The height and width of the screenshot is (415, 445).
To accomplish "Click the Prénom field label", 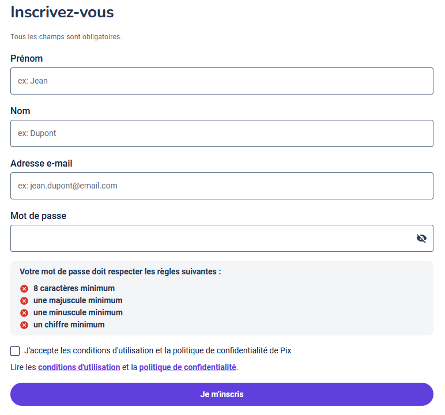I will pos(27,59).
